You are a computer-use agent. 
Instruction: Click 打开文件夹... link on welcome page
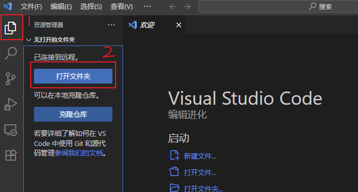(203, 189)
